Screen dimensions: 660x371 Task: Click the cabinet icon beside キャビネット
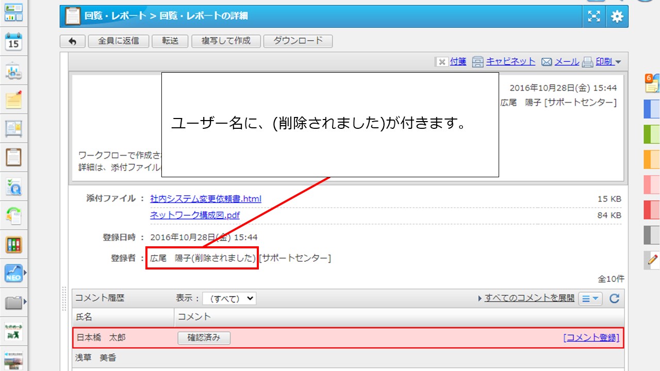(x=478, y=62)
